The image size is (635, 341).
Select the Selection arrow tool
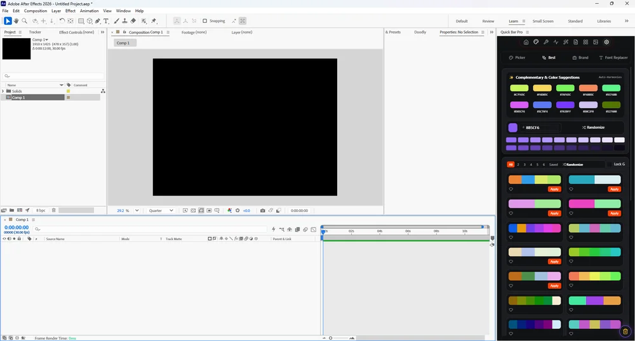8,21
